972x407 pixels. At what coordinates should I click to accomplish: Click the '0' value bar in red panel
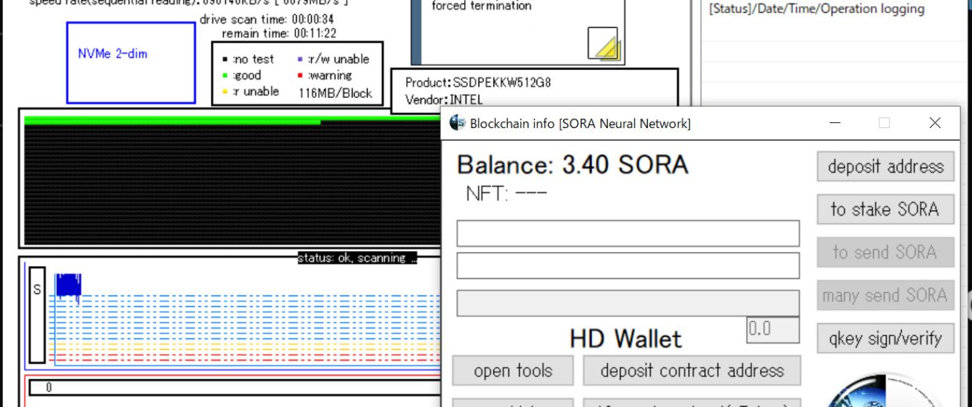click(234, 387)
